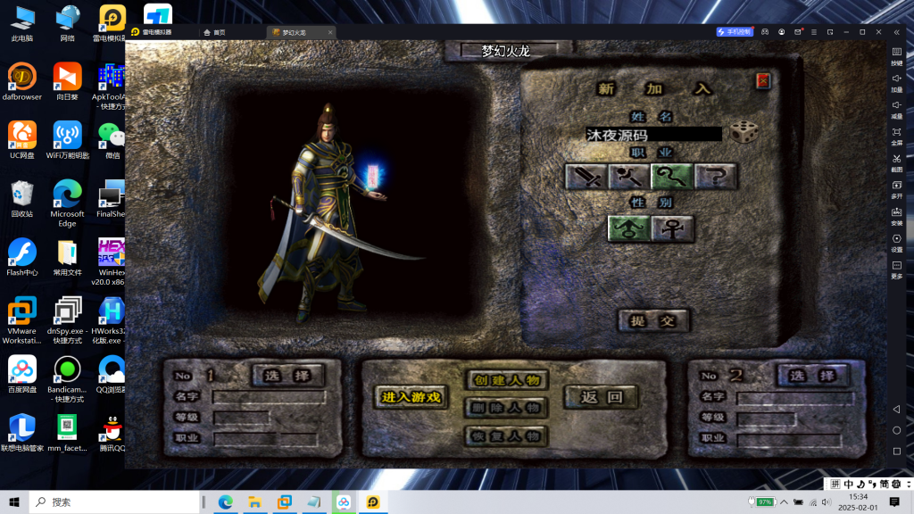Viewport: 914px width, 514px height.
Task: Collapse the emulator right sidebar
Action: tap(896, 32)
